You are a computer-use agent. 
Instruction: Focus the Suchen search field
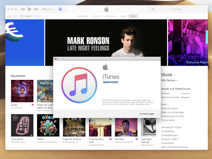[187, 9]
